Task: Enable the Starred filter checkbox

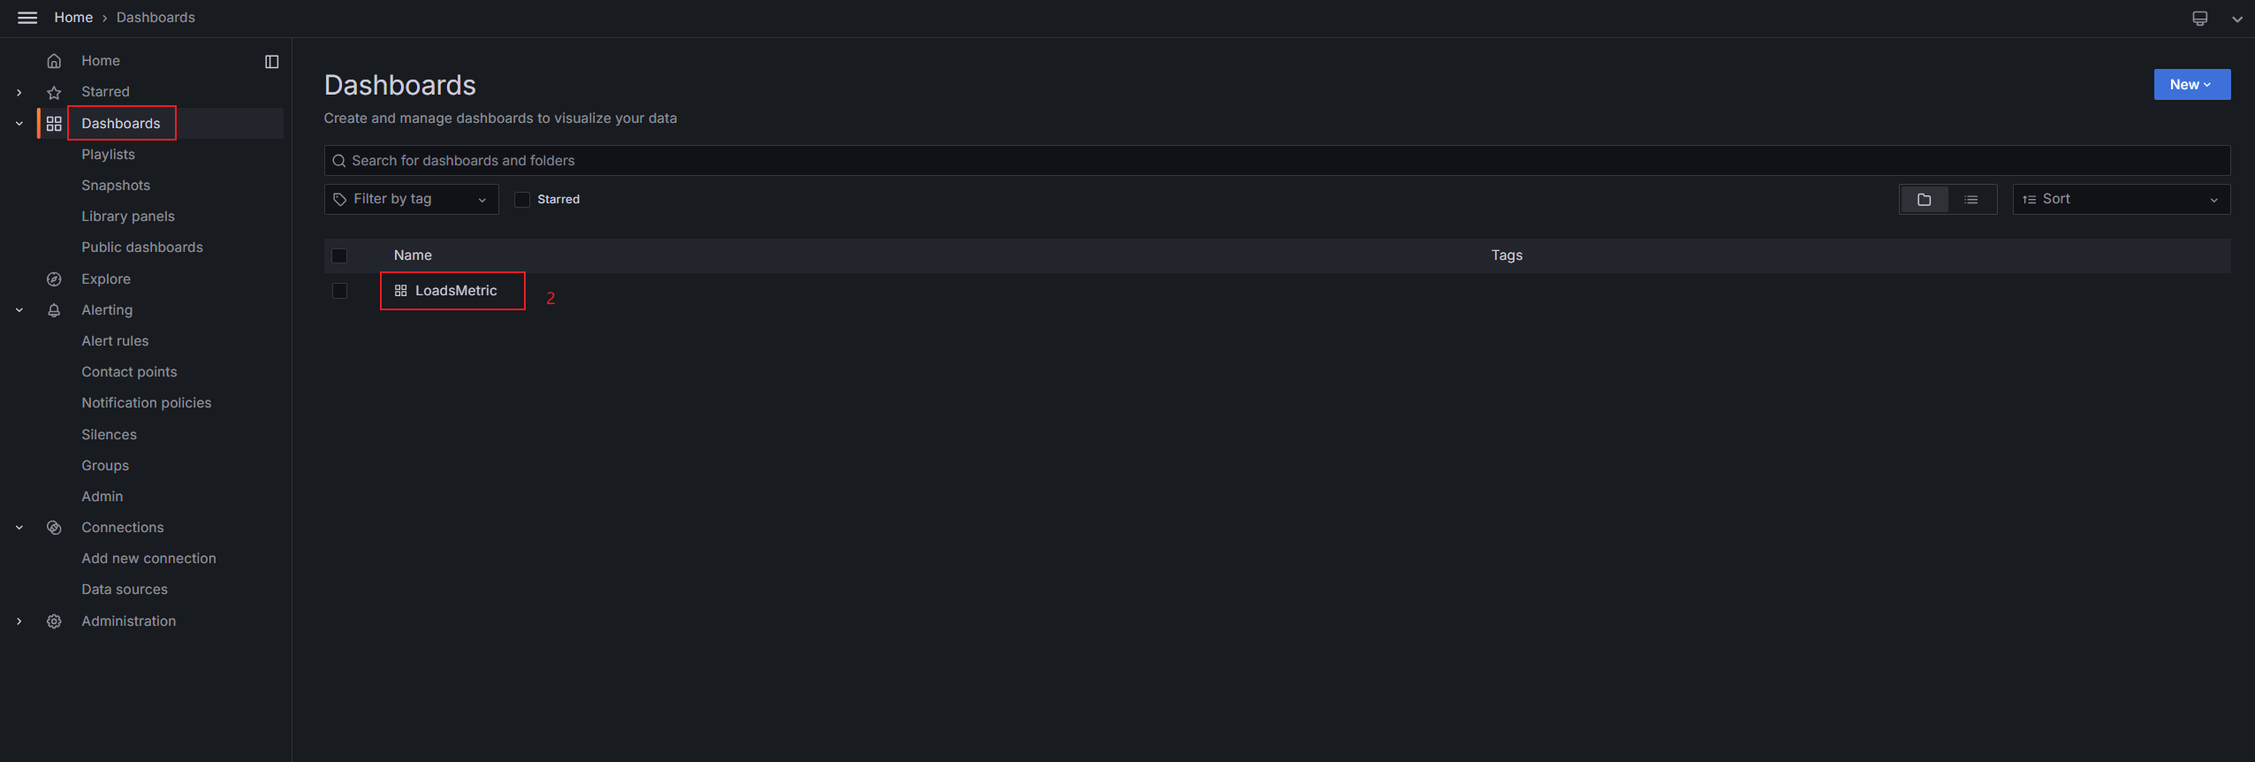Action: 522,200
